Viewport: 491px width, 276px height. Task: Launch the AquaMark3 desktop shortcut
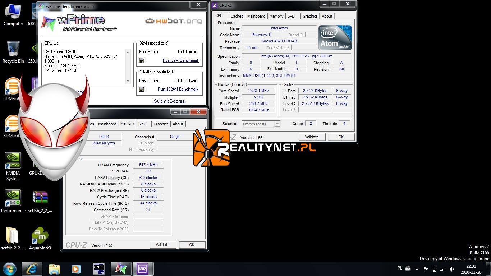click(x=40, y=239)
